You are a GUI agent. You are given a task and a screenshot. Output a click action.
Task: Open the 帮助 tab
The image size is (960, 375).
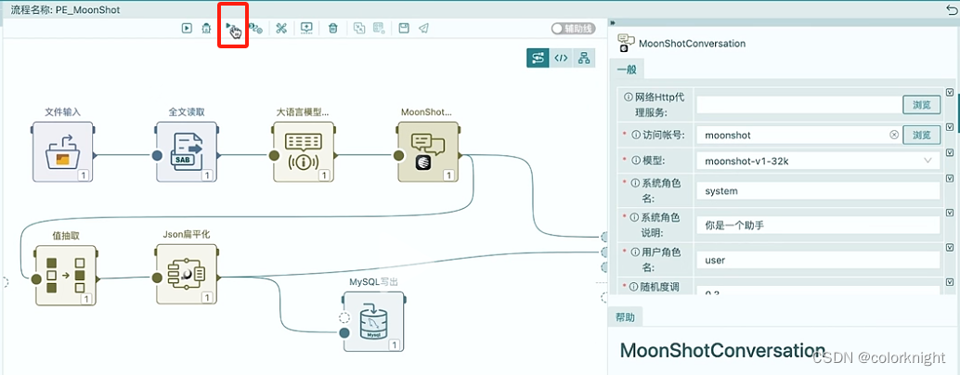pyautogui.click(x=625, y=317)
